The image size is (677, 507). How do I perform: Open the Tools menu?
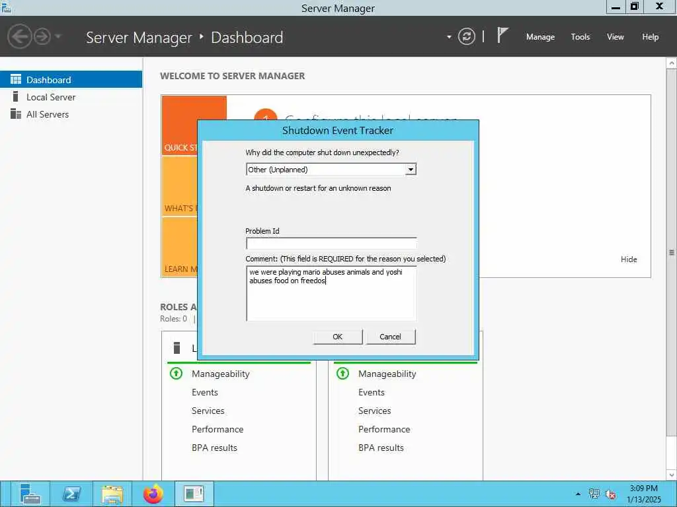coord(580,37)
